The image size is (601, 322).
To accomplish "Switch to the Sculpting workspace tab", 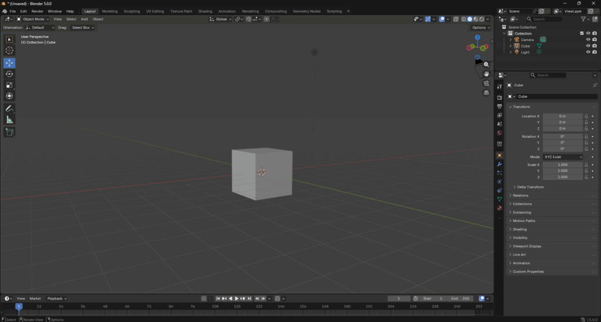I will pyautogui.click(x=131, y=11).
